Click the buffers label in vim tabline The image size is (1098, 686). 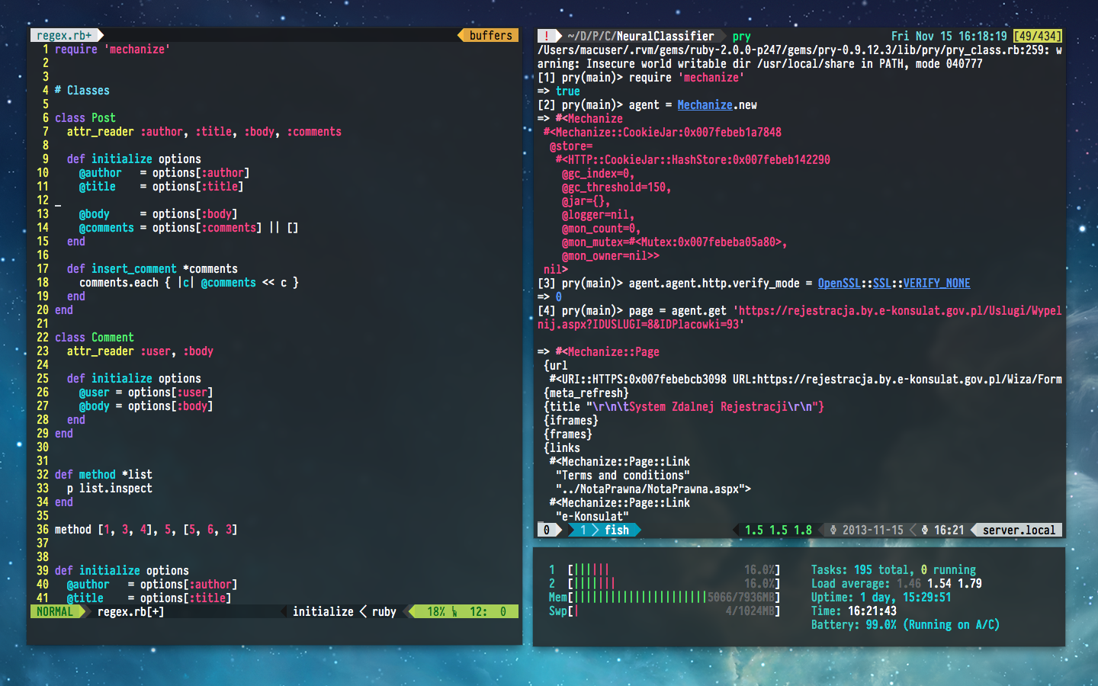[491, 35]
